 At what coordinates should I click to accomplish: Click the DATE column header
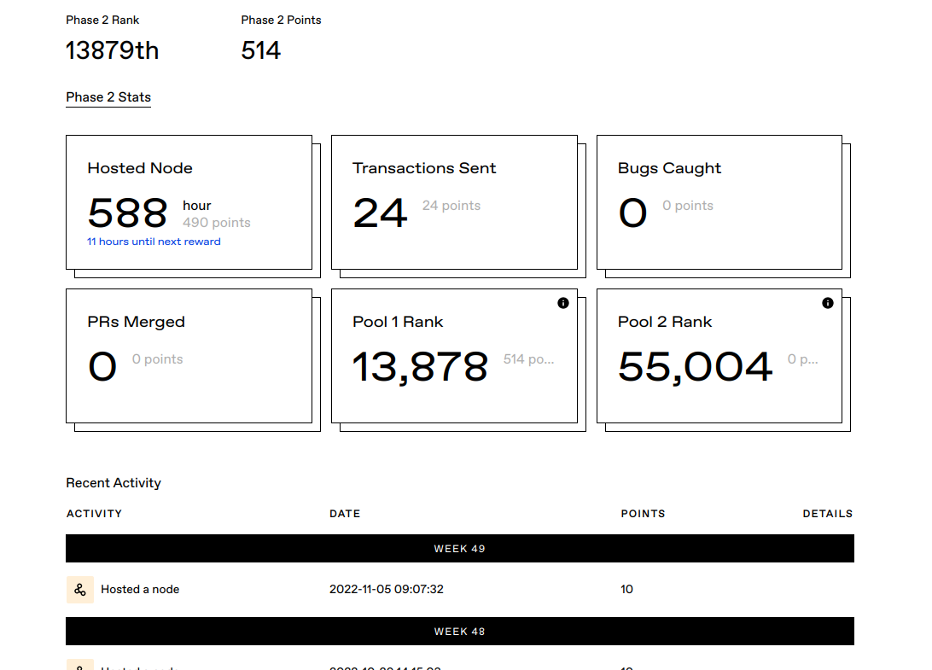pyautogui.click(x=345, y=514)
